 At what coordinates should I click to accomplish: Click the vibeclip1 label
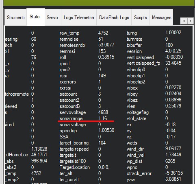136,76
